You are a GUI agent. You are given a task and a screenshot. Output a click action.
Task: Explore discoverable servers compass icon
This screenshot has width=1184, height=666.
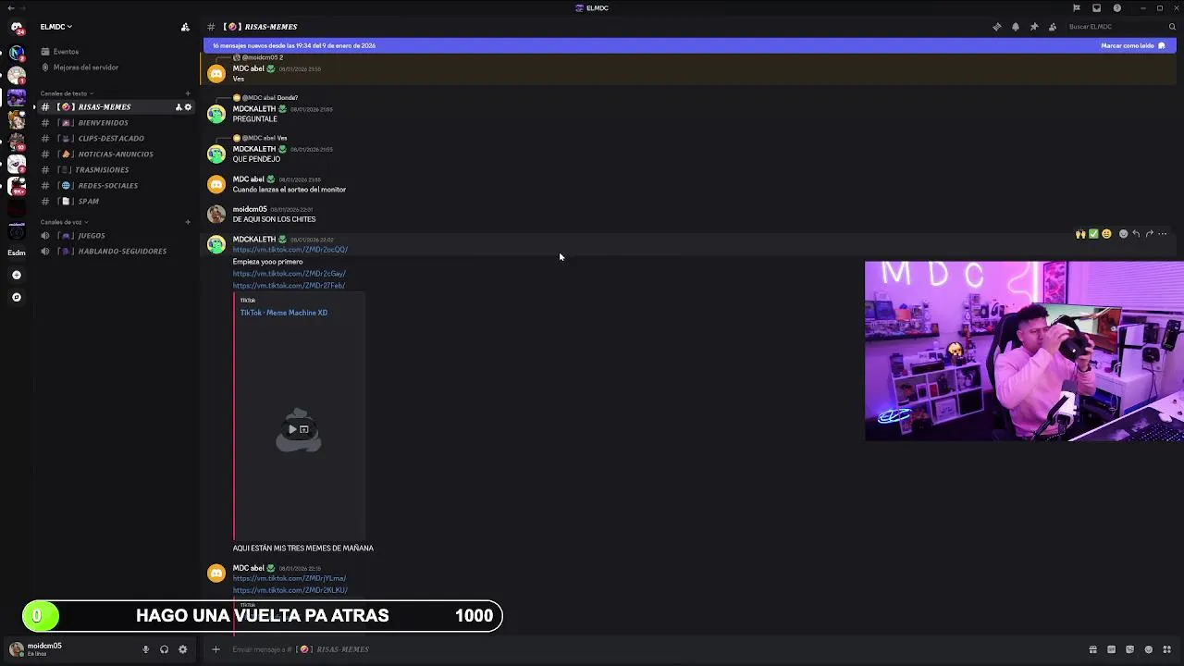[16, 297]
